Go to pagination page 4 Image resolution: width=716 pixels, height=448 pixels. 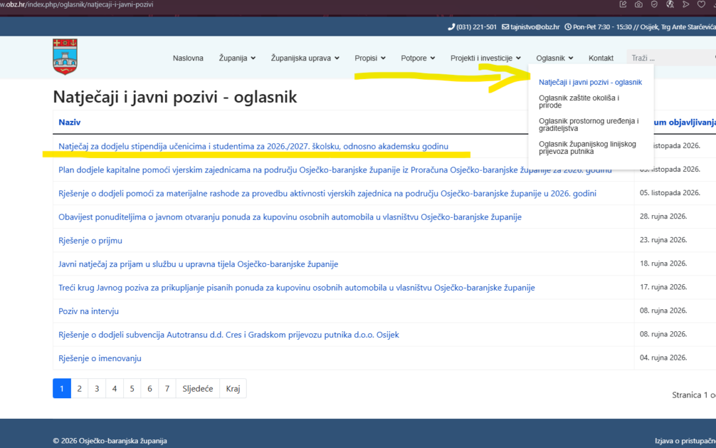click(115, 388)
